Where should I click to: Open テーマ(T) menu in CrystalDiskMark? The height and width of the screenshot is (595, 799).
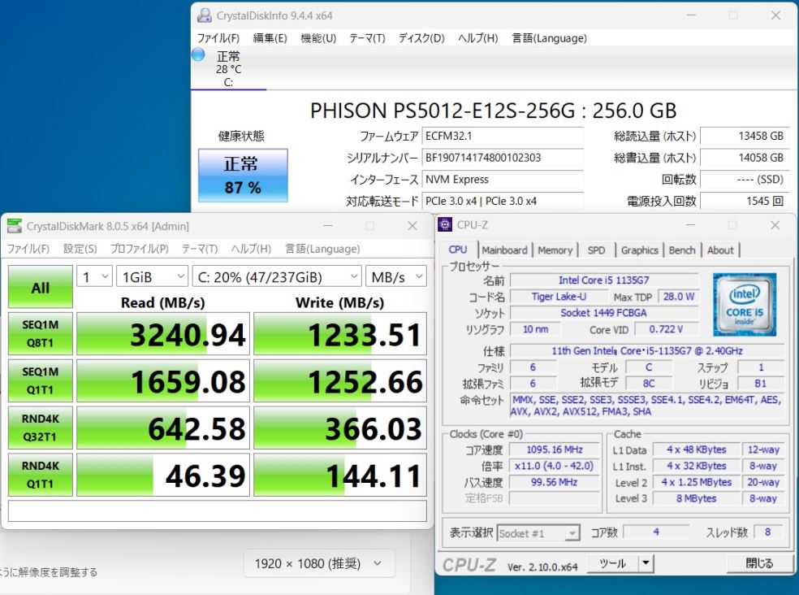click(x=200, y=249)
